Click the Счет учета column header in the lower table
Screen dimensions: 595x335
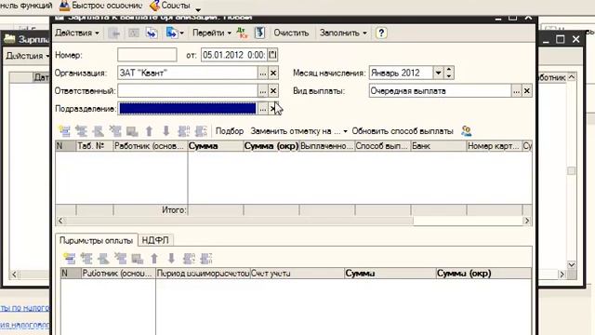tap(297, 274)
